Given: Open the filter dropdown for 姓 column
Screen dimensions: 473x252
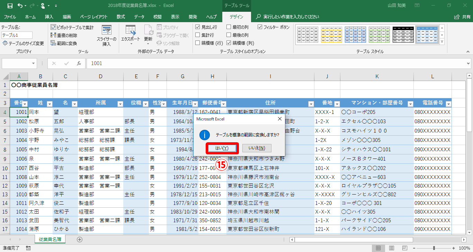Looking at the screenshot, I should pos(50,103).
